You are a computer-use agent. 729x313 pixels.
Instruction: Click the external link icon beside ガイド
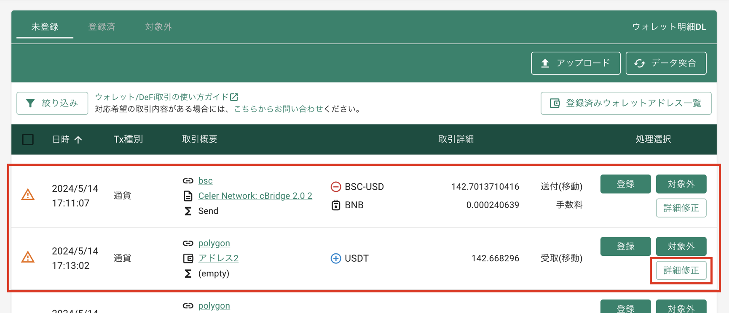[234, 97]
